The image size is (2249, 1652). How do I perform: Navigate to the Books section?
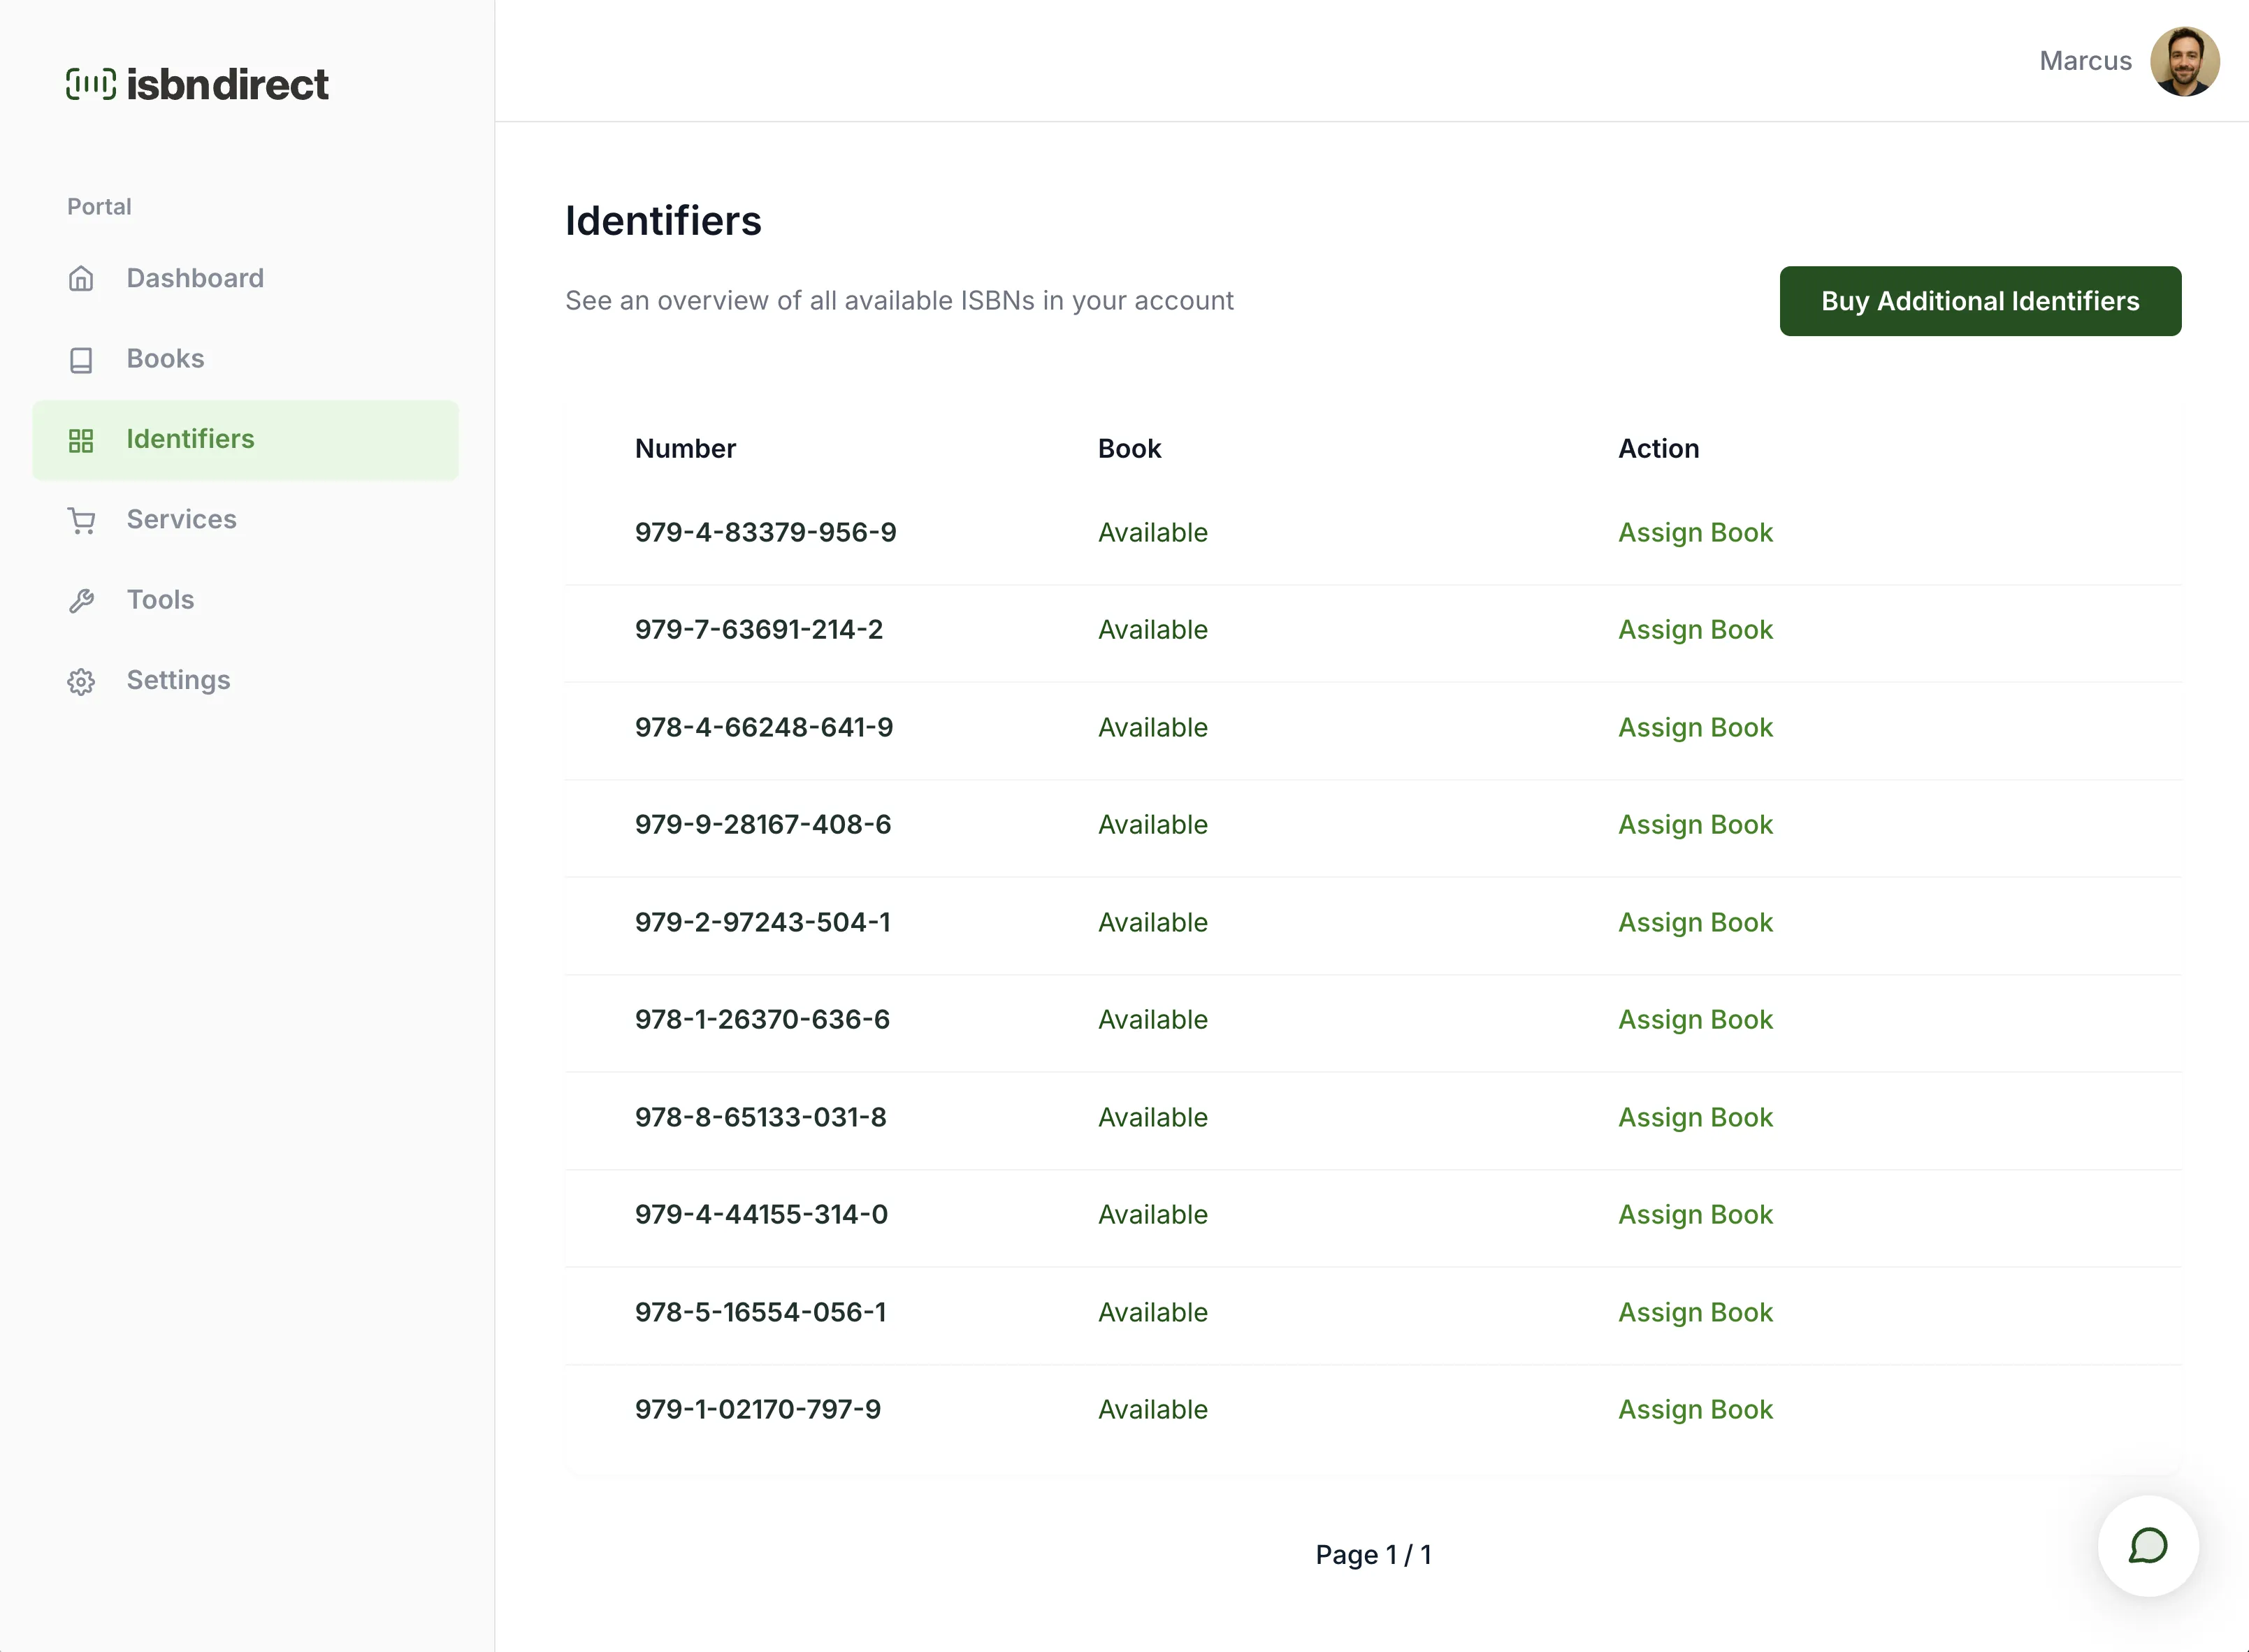pos(165,359)
